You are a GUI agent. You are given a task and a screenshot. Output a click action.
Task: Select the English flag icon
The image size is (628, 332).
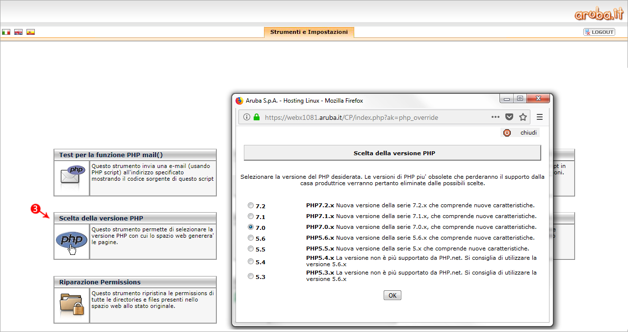click(18, 32)
